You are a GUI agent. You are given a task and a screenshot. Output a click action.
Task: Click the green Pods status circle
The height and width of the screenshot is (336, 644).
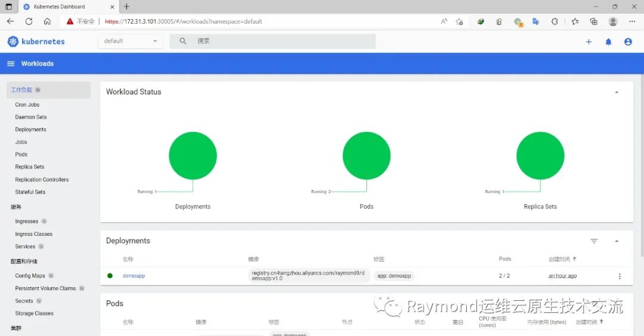[x=366, y=155]
